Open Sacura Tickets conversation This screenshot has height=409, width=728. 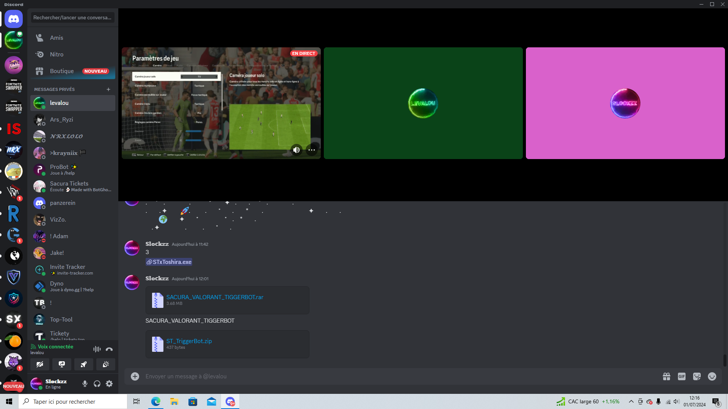[73, 186]
